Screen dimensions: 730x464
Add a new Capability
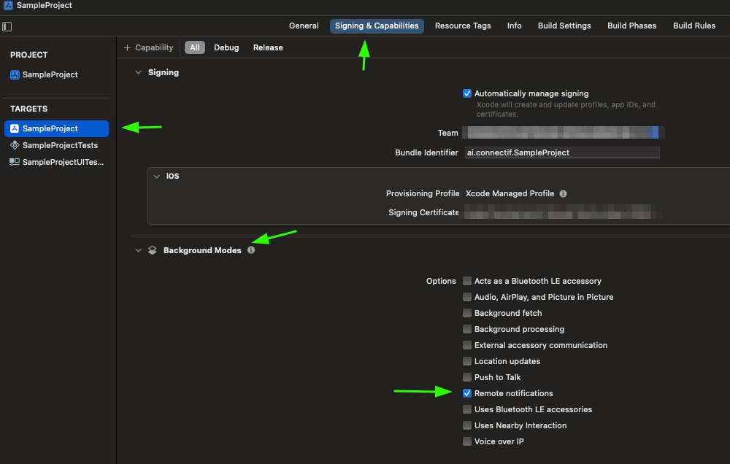[148, 47]
